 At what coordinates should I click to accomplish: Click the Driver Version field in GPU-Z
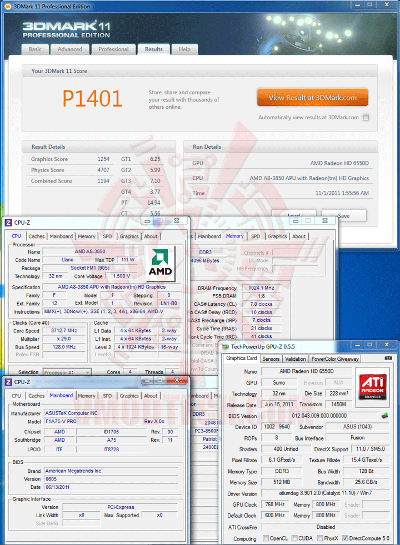pos(325,493)
